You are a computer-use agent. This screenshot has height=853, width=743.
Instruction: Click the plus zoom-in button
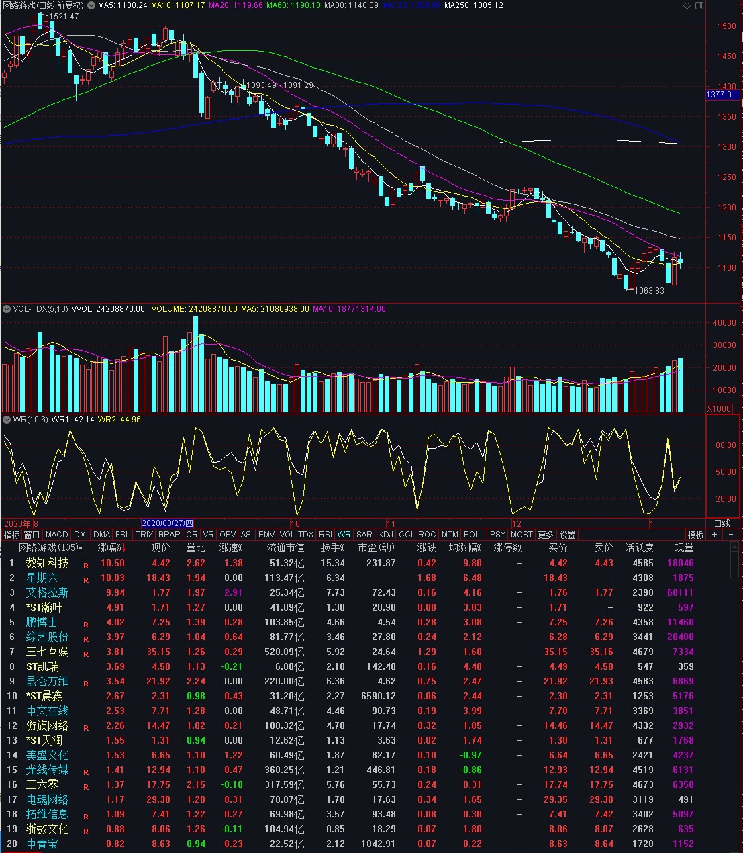click(x=714, y=535)
